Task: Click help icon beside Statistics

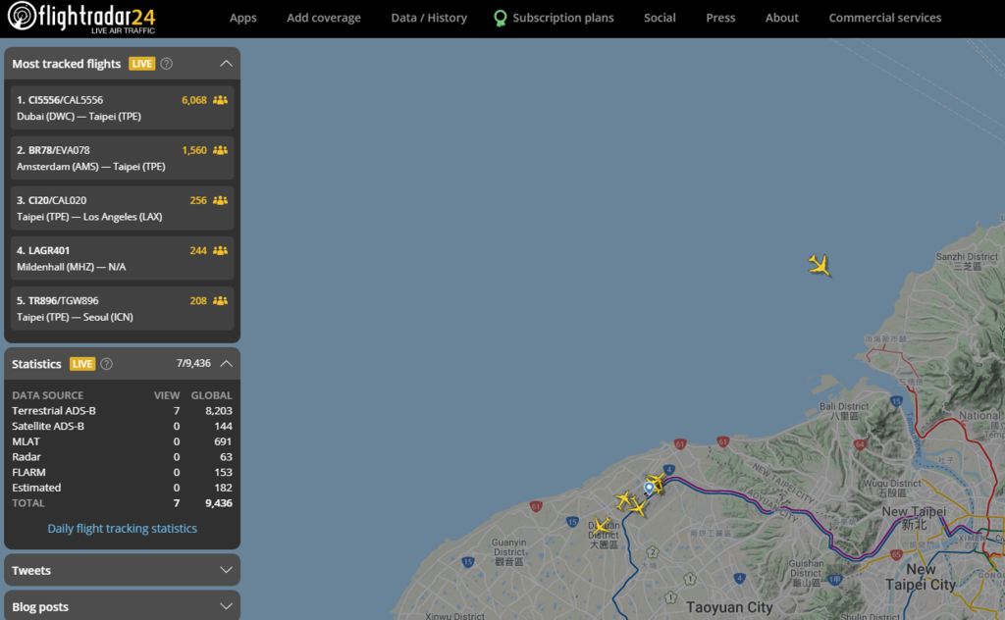Action: pyautogui.click(x=106, y=364)
